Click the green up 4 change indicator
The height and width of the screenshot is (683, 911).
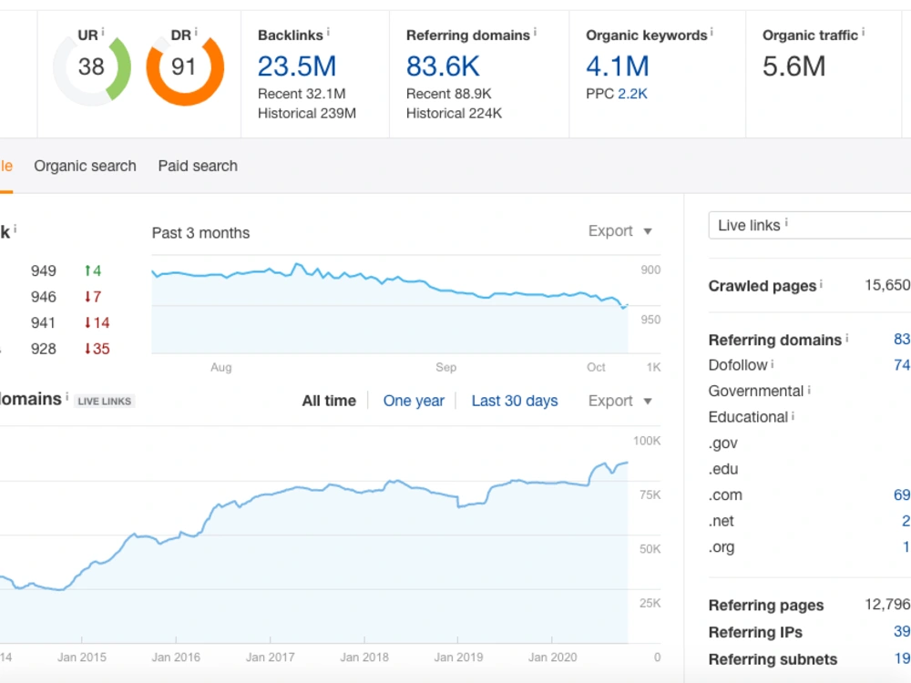pyautogui.click(x=93, y=270)
